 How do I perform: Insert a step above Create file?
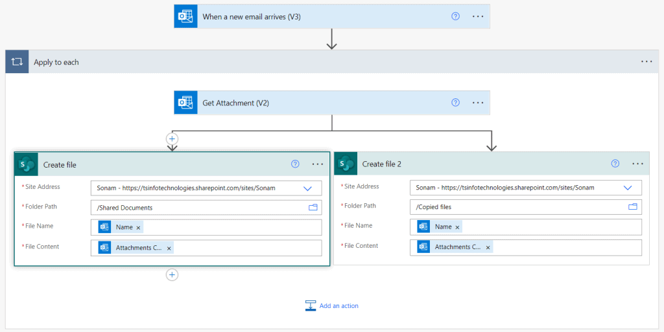(x=172, y=139)
